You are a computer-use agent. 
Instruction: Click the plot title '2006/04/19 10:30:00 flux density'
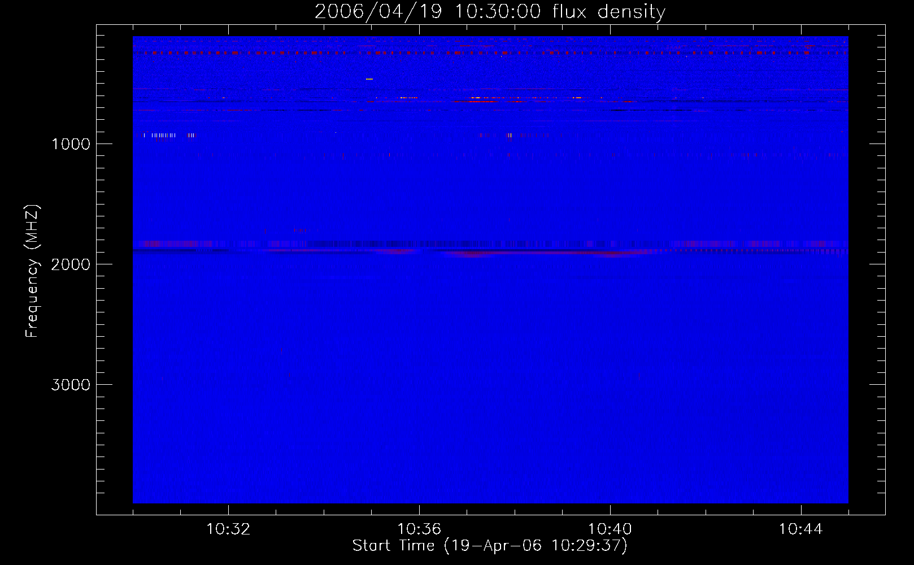click(x=490, y=11)
